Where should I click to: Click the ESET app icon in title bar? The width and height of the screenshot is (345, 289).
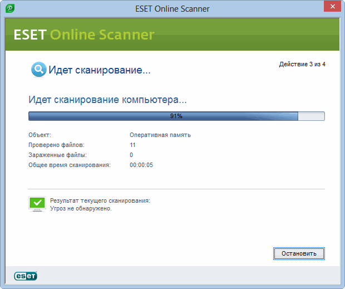[10, 8]
